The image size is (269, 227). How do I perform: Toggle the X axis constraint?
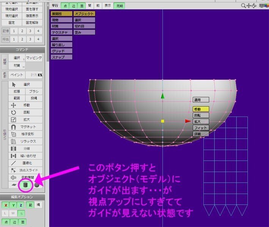(6, 205)
